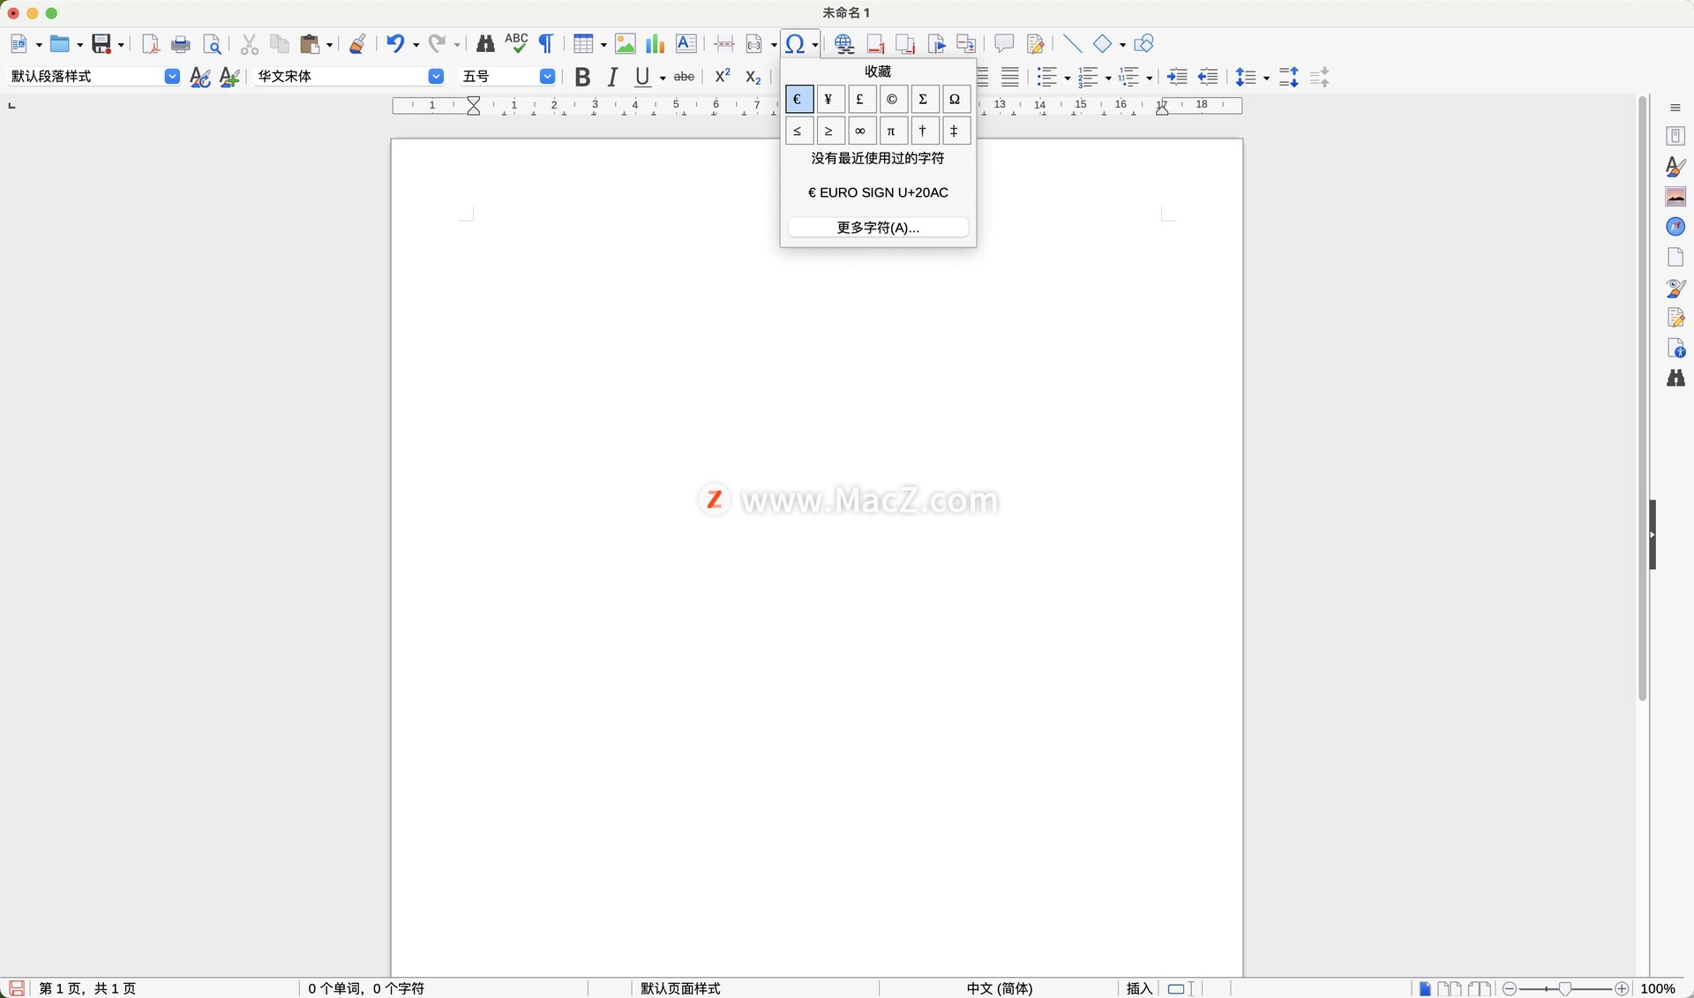1694x998 pixels.
Task: Click the zoom slider handle
Action: coord(1565,989)
